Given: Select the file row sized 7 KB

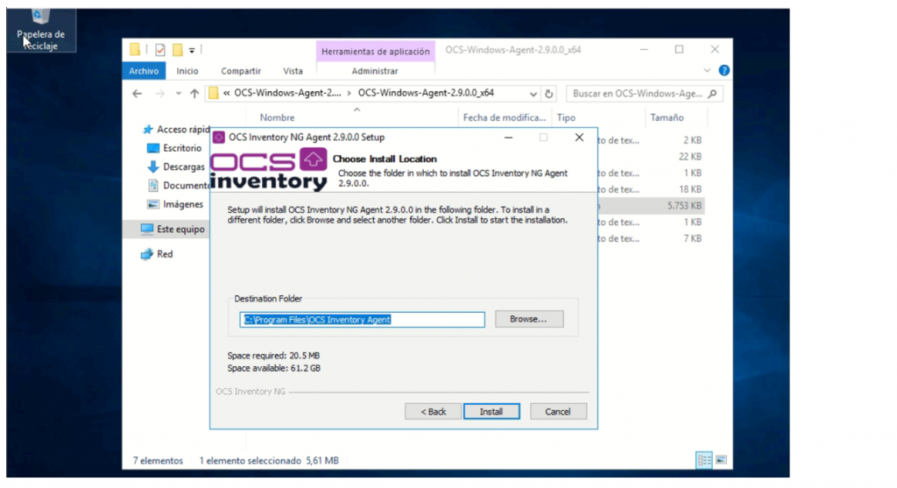Looking at the screenshot, I should pyautogui.click(x=651, y=238).
